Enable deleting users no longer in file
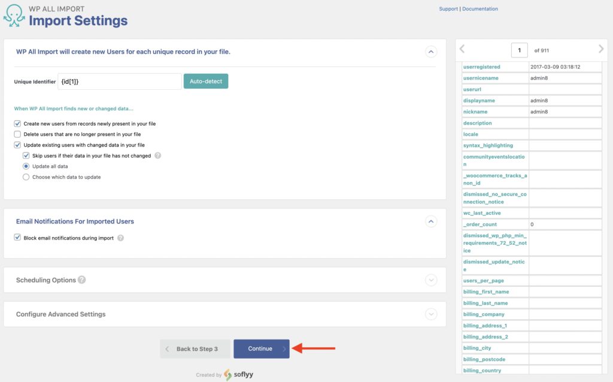This screenshot has height=382, width=613. click(17, 134)
